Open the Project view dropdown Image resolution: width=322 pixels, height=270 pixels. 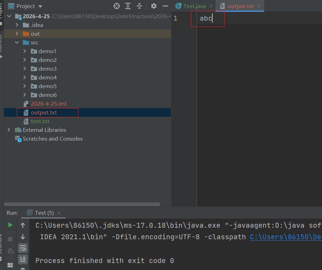(40, 6)
